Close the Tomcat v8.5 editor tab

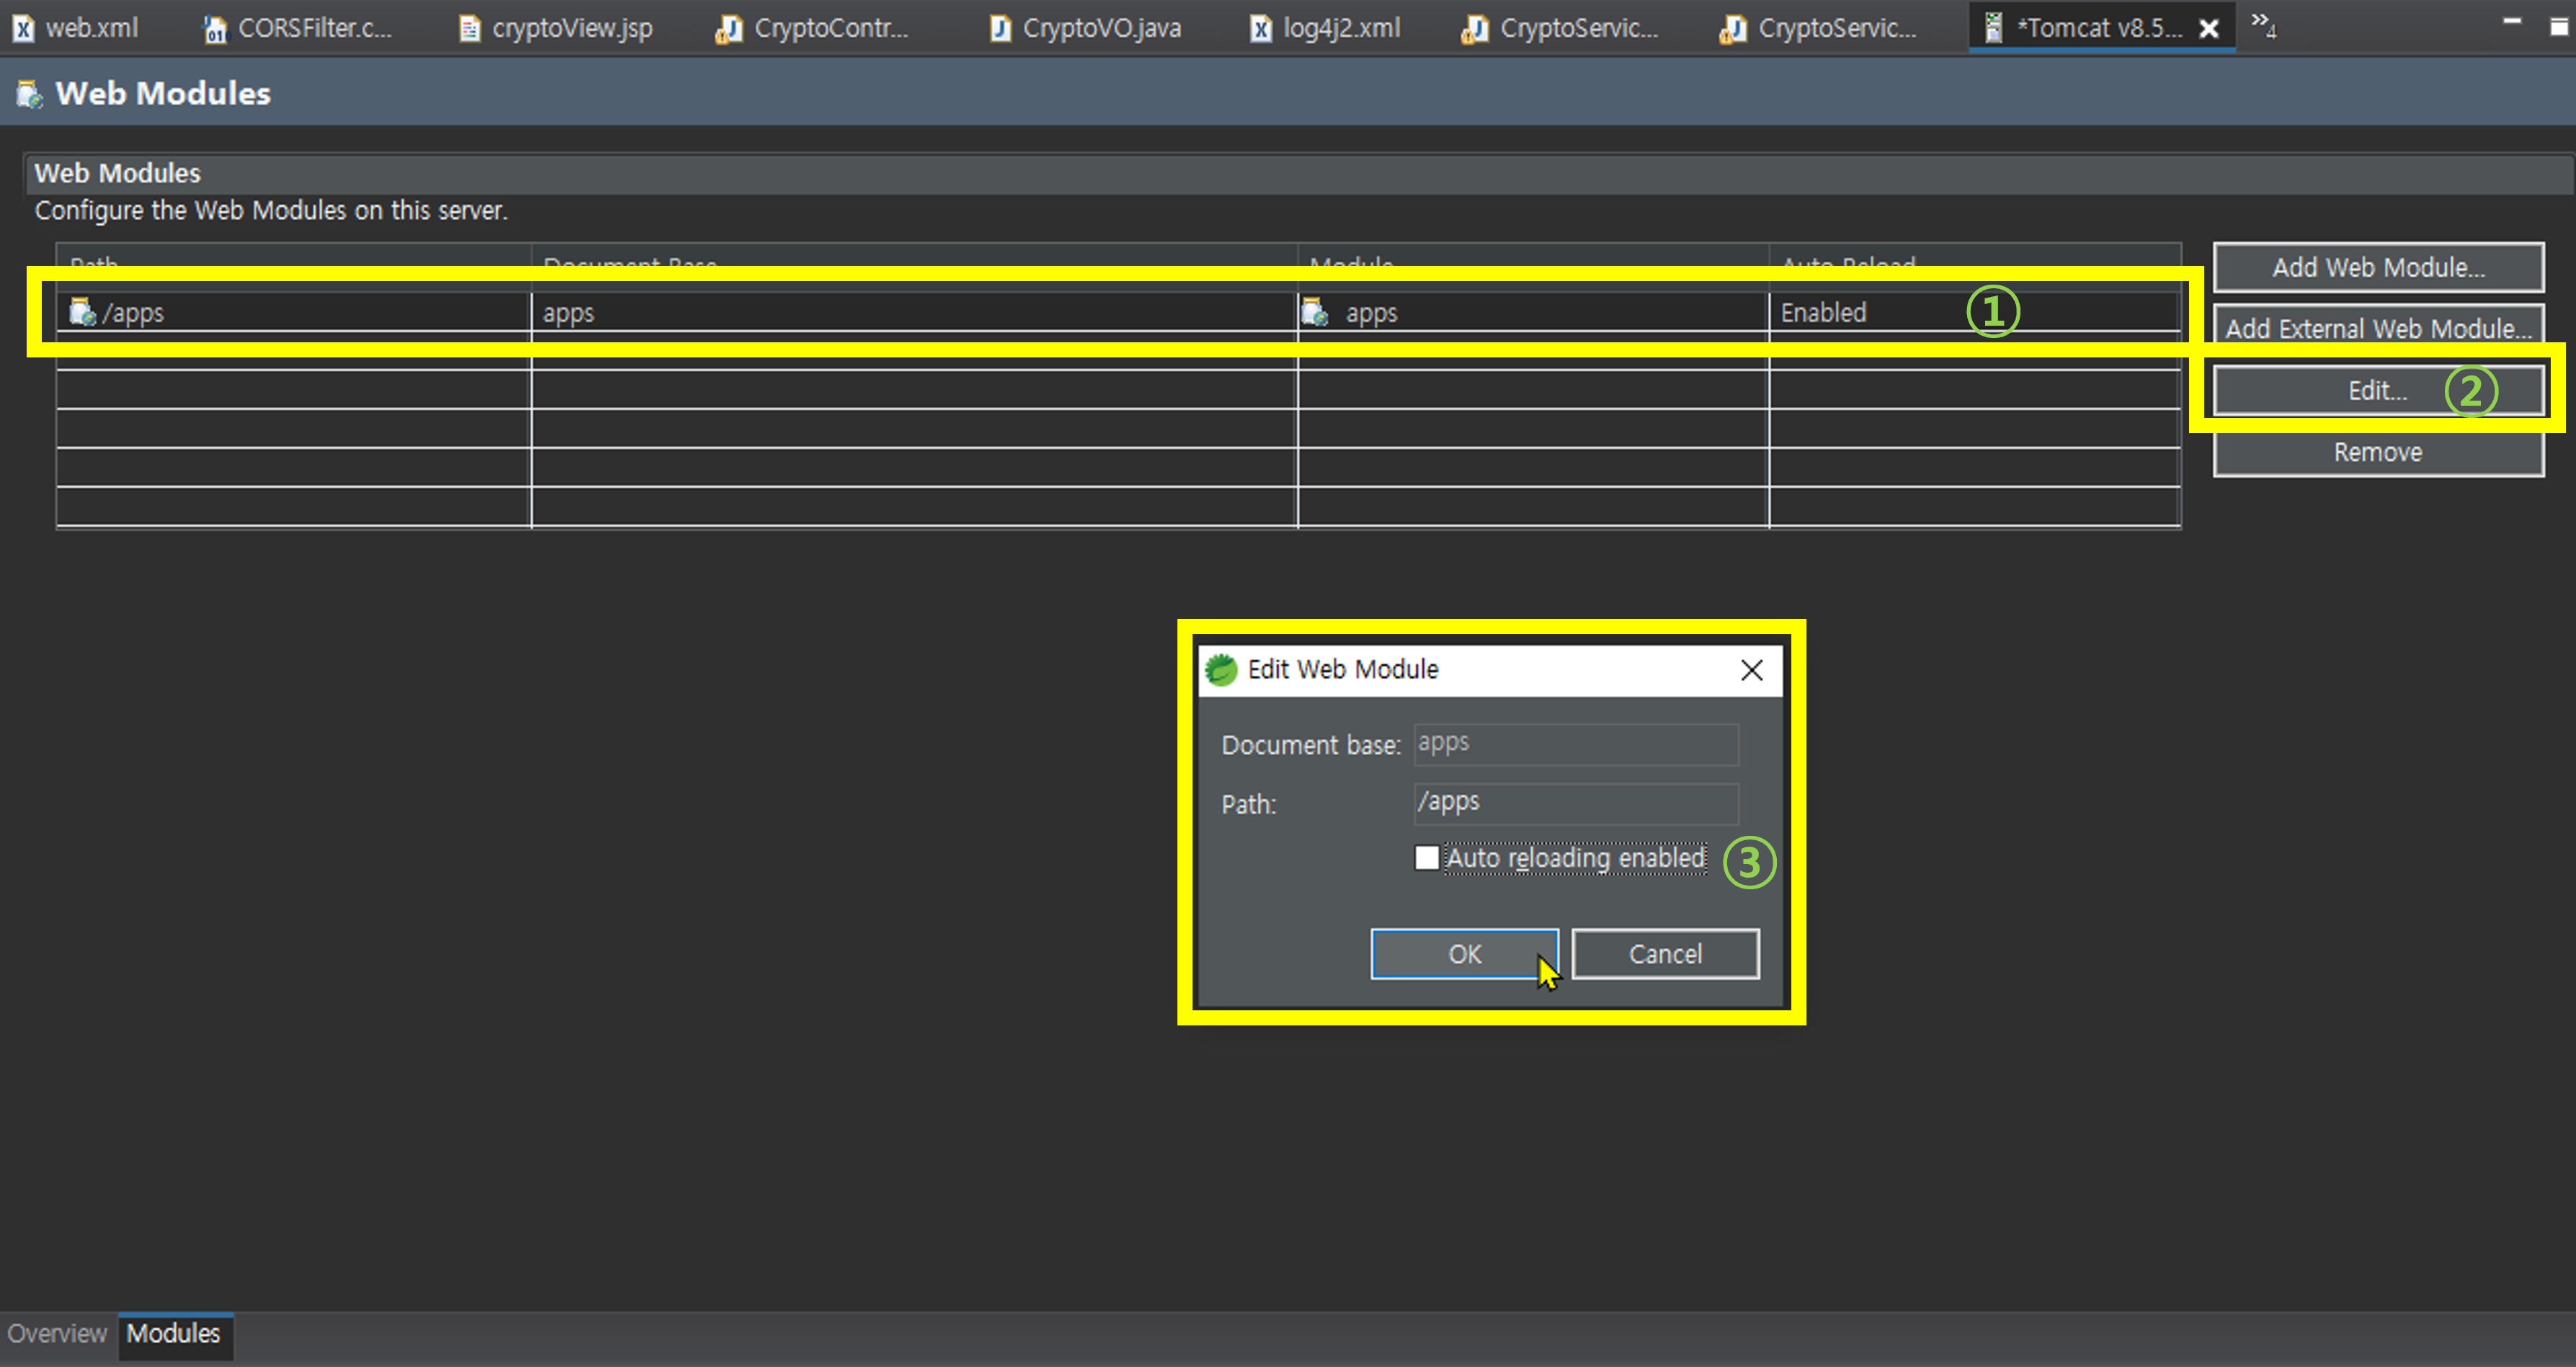click(x=2209, y=29)
